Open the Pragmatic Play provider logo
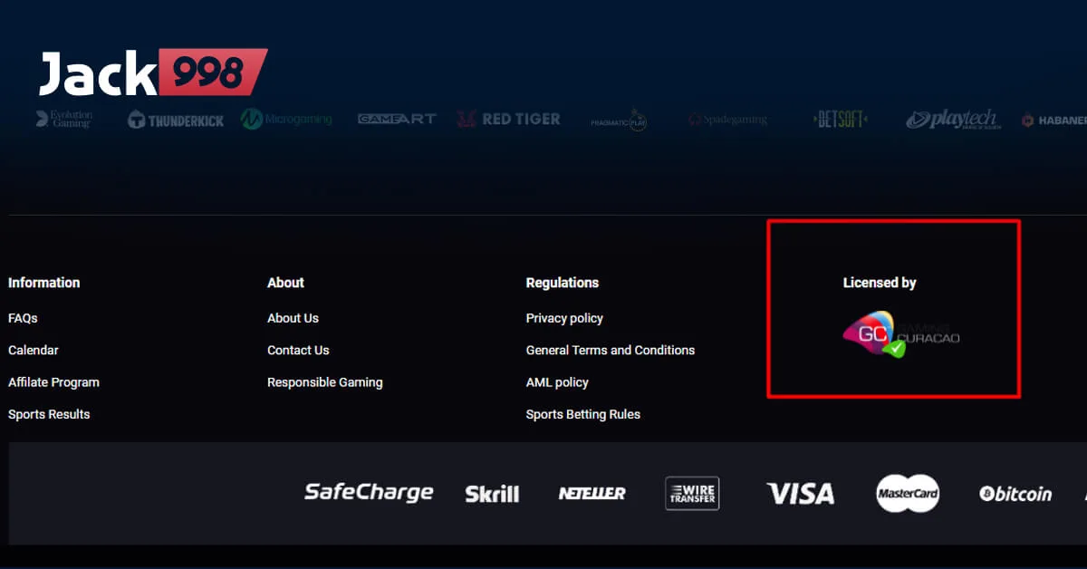The height and width of the screenshot is (569, 1087). click(x=619, y=120)
